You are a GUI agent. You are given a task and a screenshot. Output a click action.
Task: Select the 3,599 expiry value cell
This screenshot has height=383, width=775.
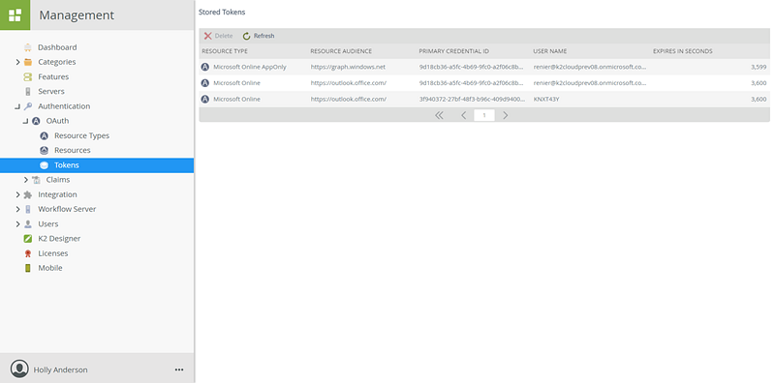759,67
